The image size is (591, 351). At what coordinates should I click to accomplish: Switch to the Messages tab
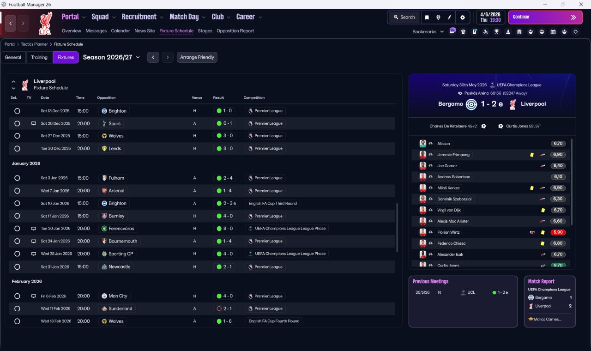pyautogui.click(x=96, y=31)
